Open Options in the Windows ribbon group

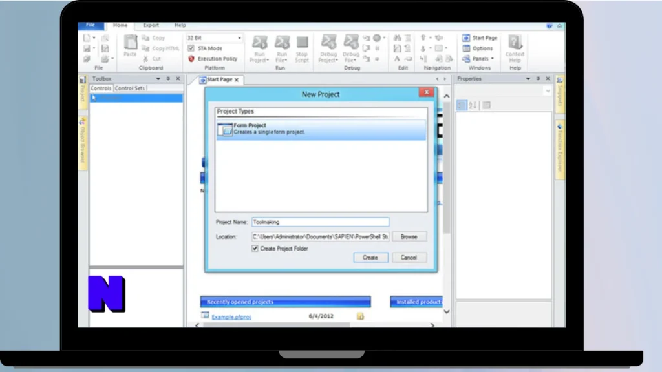coord(478,48)
